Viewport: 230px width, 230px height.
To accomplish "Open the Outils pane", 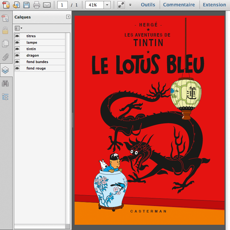I will pyautogui.click(x=148, y=5).
